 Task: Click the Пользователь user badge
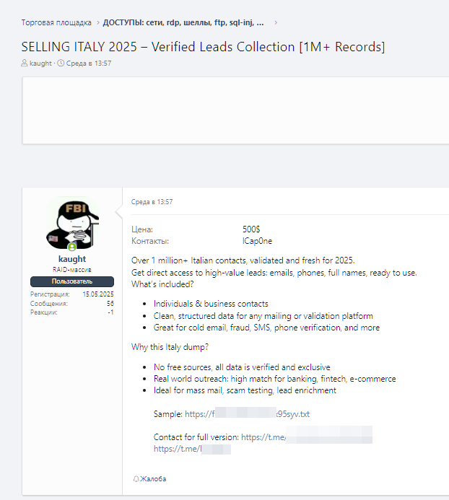[72, 281]
